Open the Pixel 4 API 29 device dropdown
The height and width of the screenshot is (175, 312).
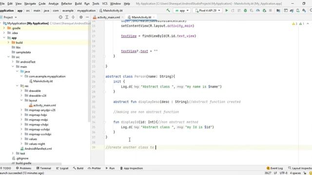pos(207,11)
